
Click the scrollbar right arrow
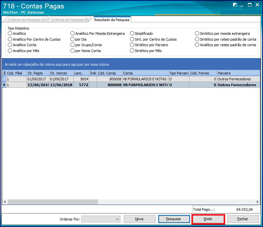pyautogui.click(x=257, y=202)
